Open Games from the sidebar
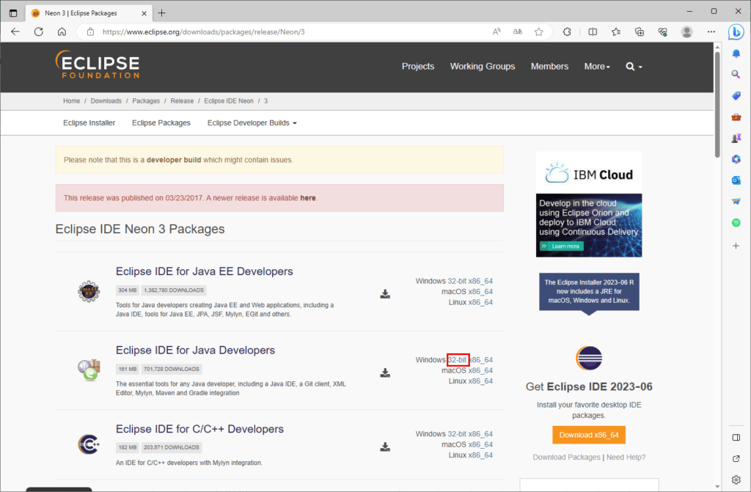This screenshot has height=492, width=751. [736, 138]
